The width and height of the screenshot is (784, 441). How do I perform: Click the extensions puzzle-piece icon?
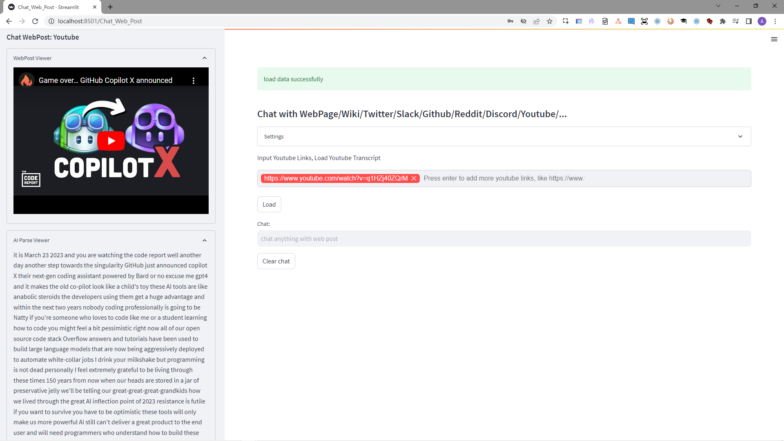(723, 21)
